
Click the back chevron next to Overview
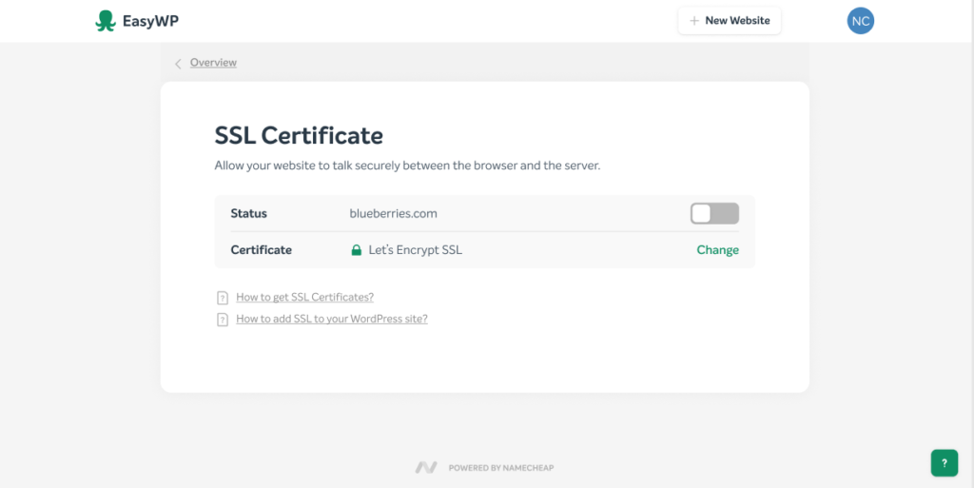click(178, 64)
